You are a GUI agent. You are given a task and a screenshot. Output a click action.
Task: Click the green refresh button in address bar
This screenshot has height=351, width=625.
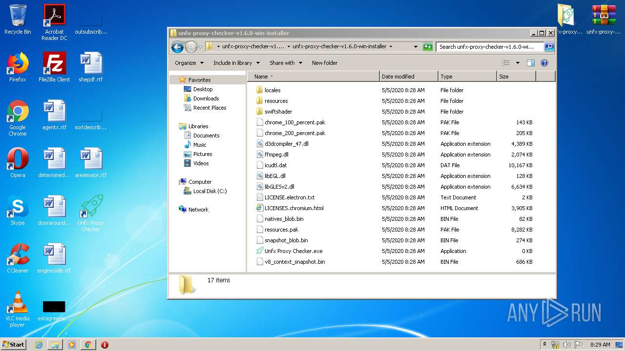tap(428, 47)
